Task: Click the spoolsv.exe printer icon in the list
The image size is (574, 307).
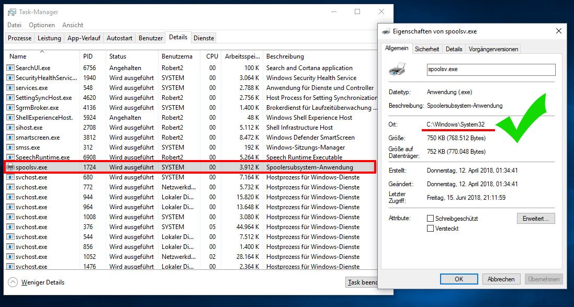Action: (x=9, y=167)
